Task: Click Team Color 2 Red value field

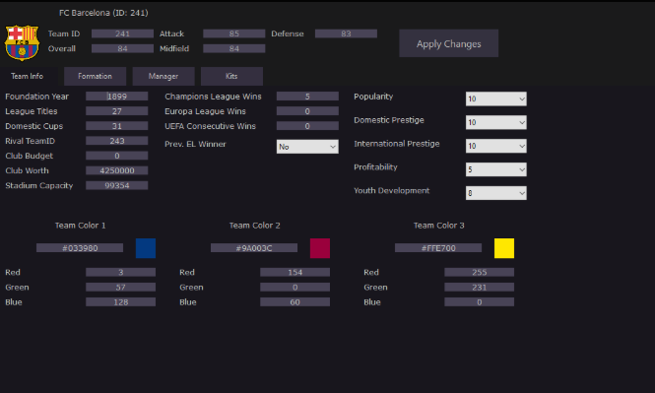Action: [295, 272]
